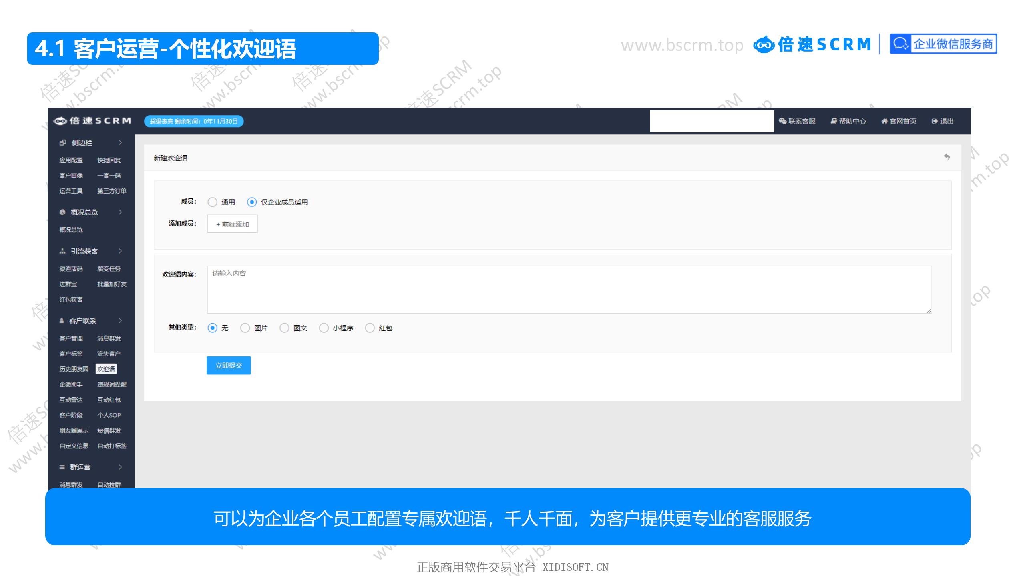Open 欢迎语 menu item
Image resolution: width=1025 pixels, height=576 pixels.
point(106,369)
